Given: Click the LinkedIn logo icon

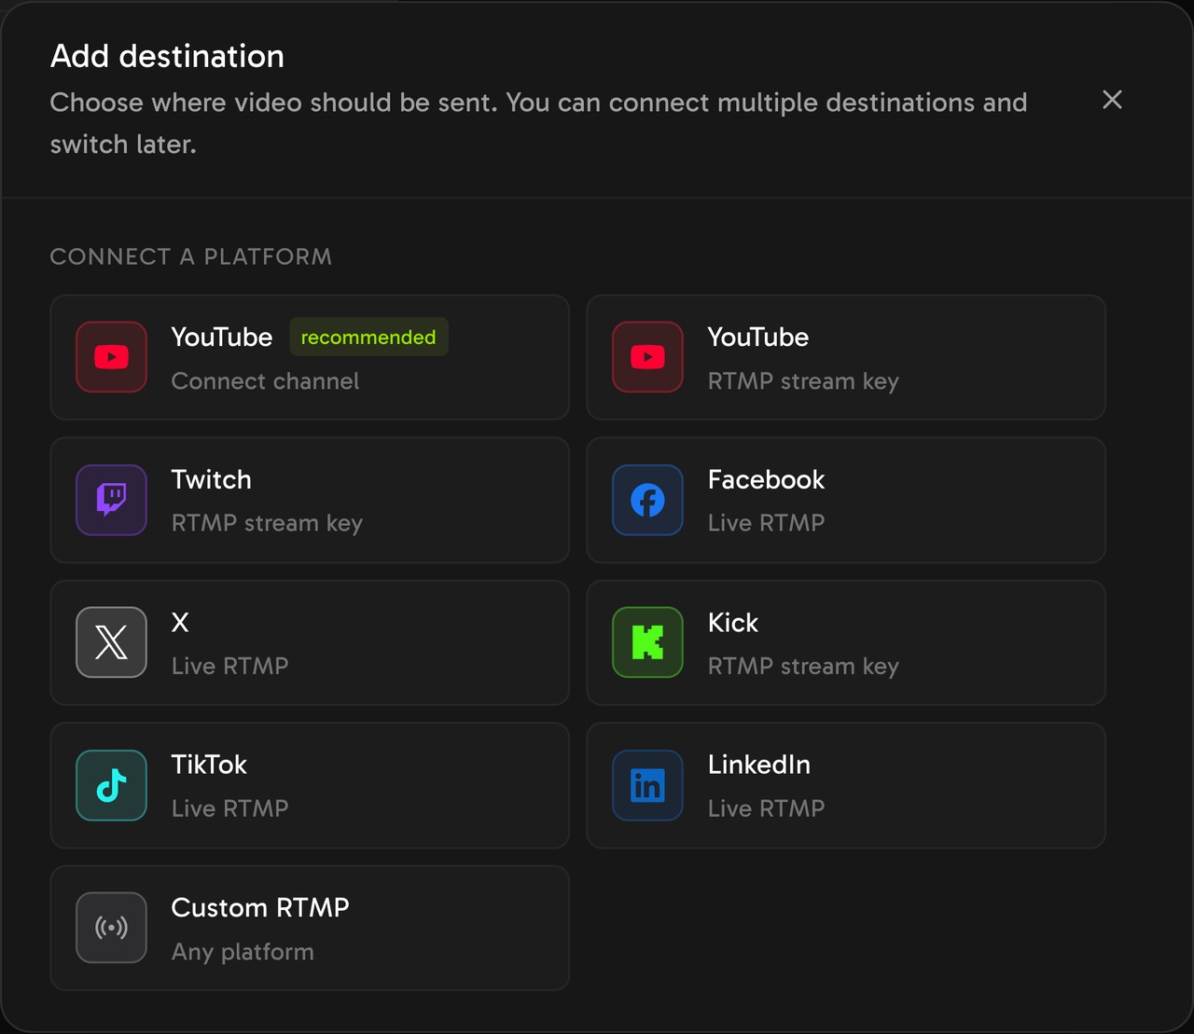Looking at the screenshot, I should pyautogui.click(x=647, y=785).
